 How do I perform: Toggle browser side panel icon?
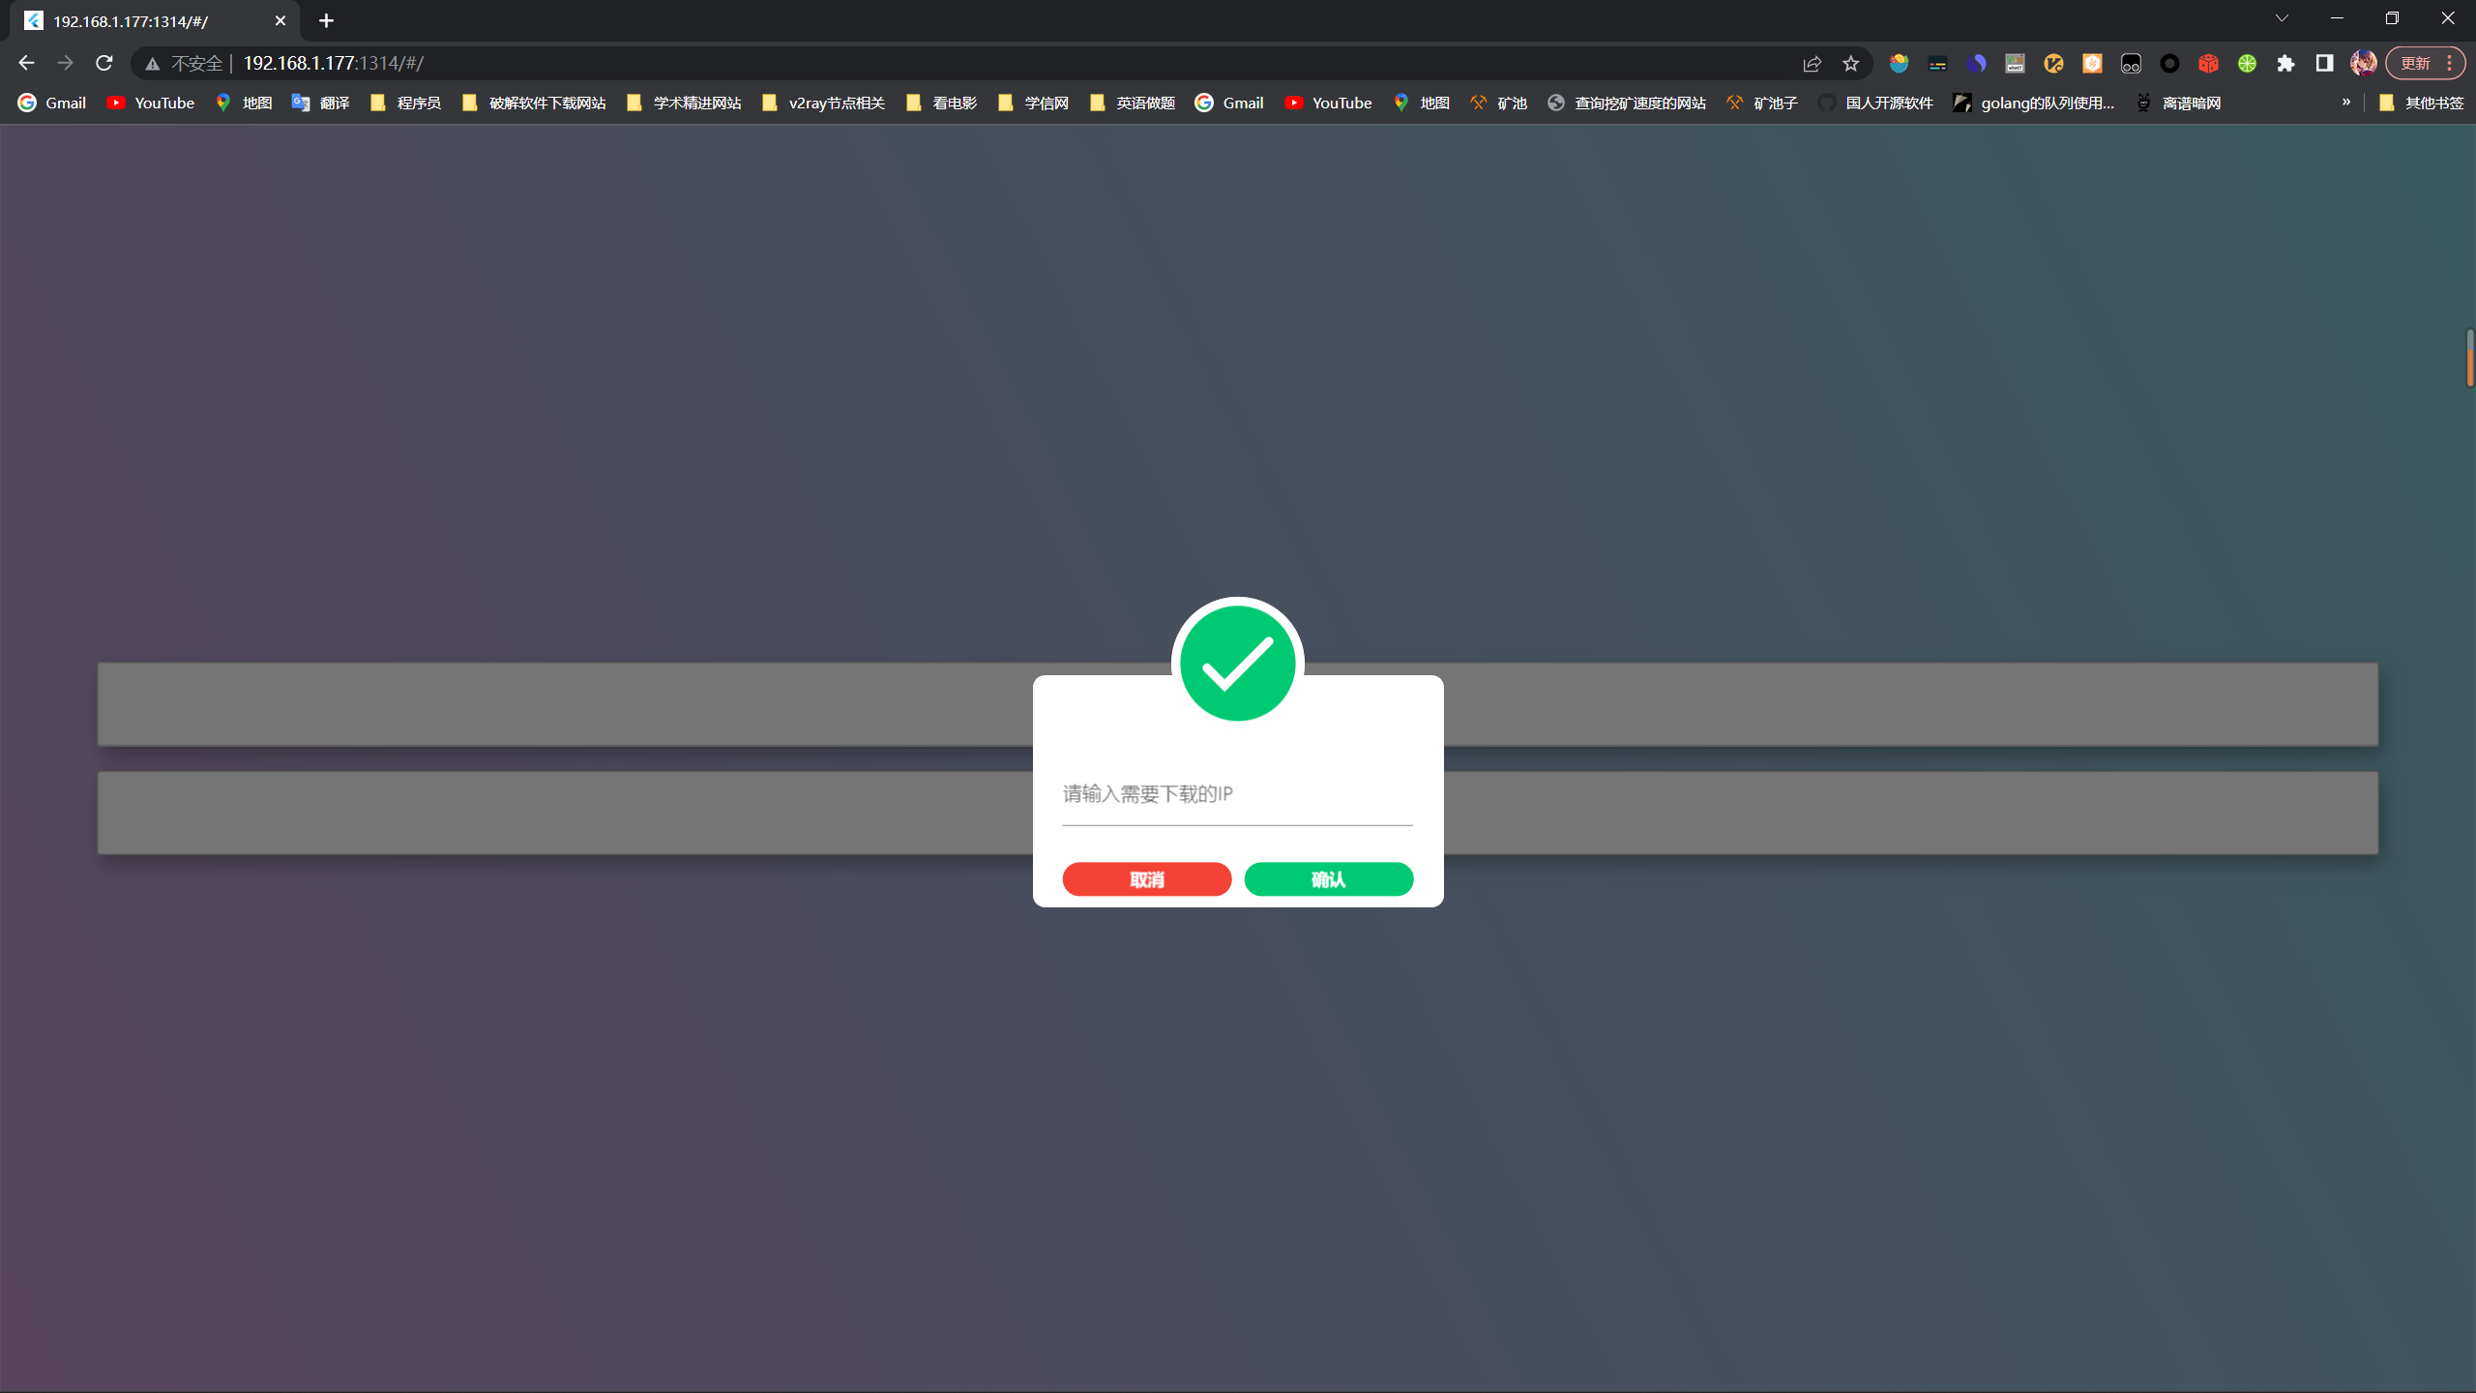[2324, 63]
